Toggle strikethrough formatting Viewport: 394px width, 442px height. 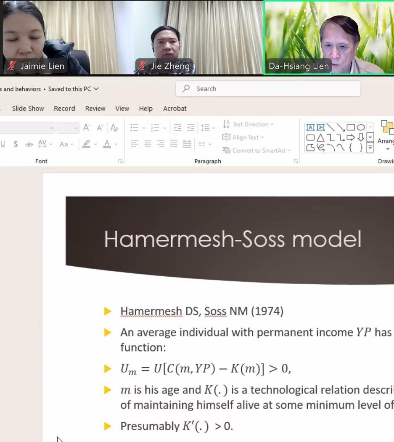coord(29,144)
